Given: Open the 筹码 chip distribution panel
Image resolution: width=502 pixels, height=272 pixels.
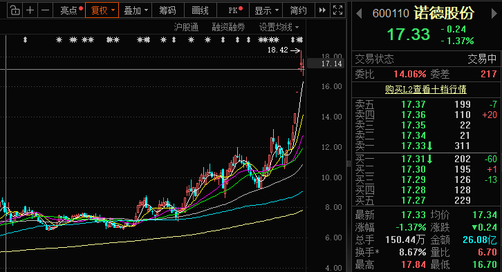Looking at the screenshot, I should click(x=168, y=10).
